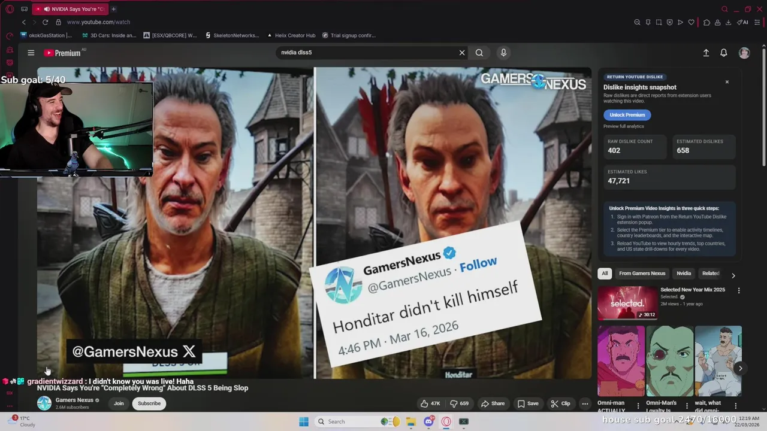Image resolution: width=767 pixels, height=431 pixels.
Task: Open the account avatar menu
Action: point(744,53)
